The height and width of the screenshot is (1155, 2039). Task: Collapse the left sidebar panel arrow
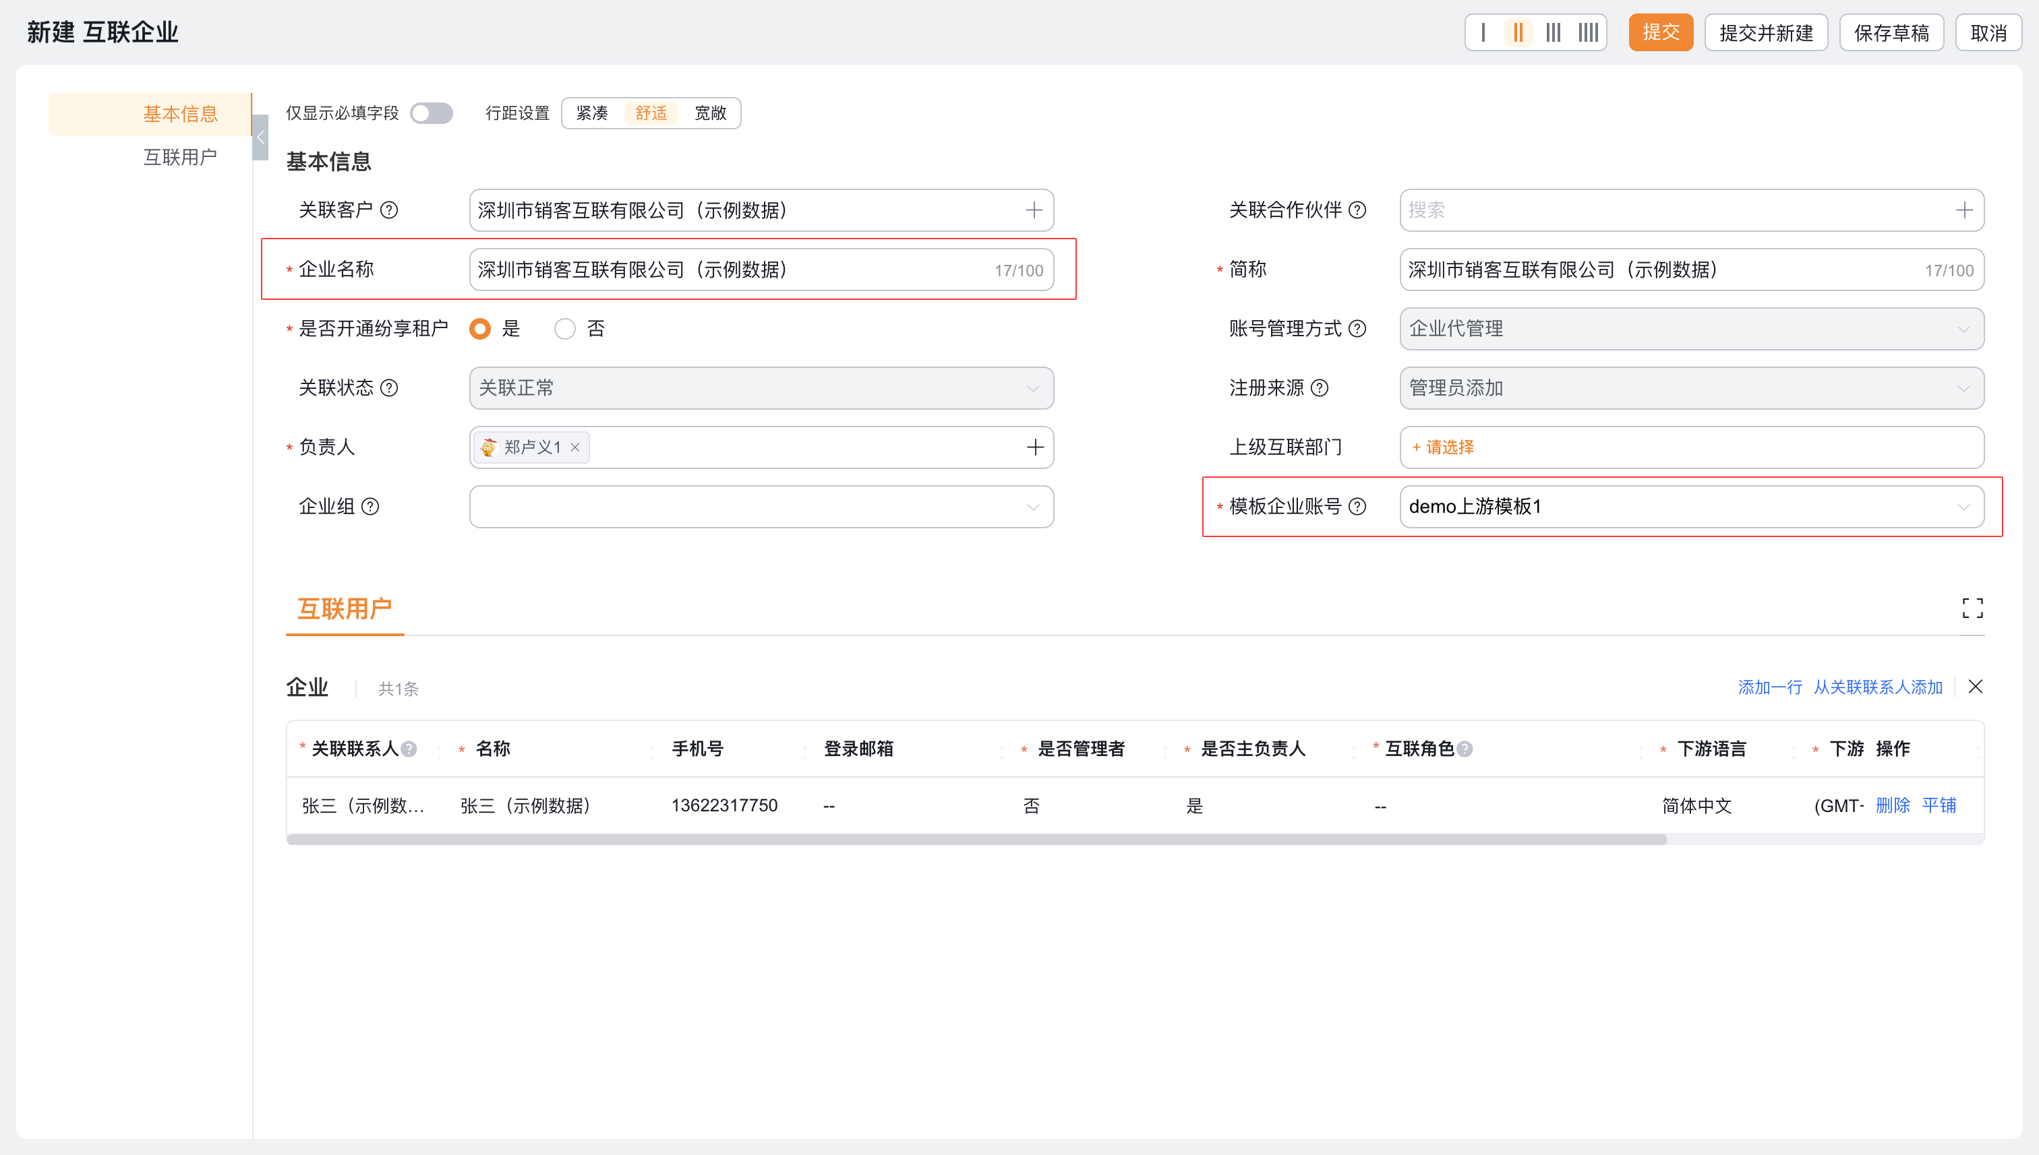tap(260, 138)
